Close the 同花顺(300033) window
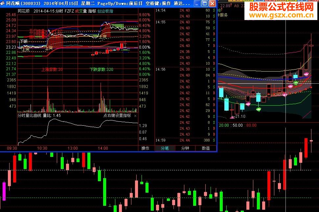Screen dimensions: 319x212 212,4
